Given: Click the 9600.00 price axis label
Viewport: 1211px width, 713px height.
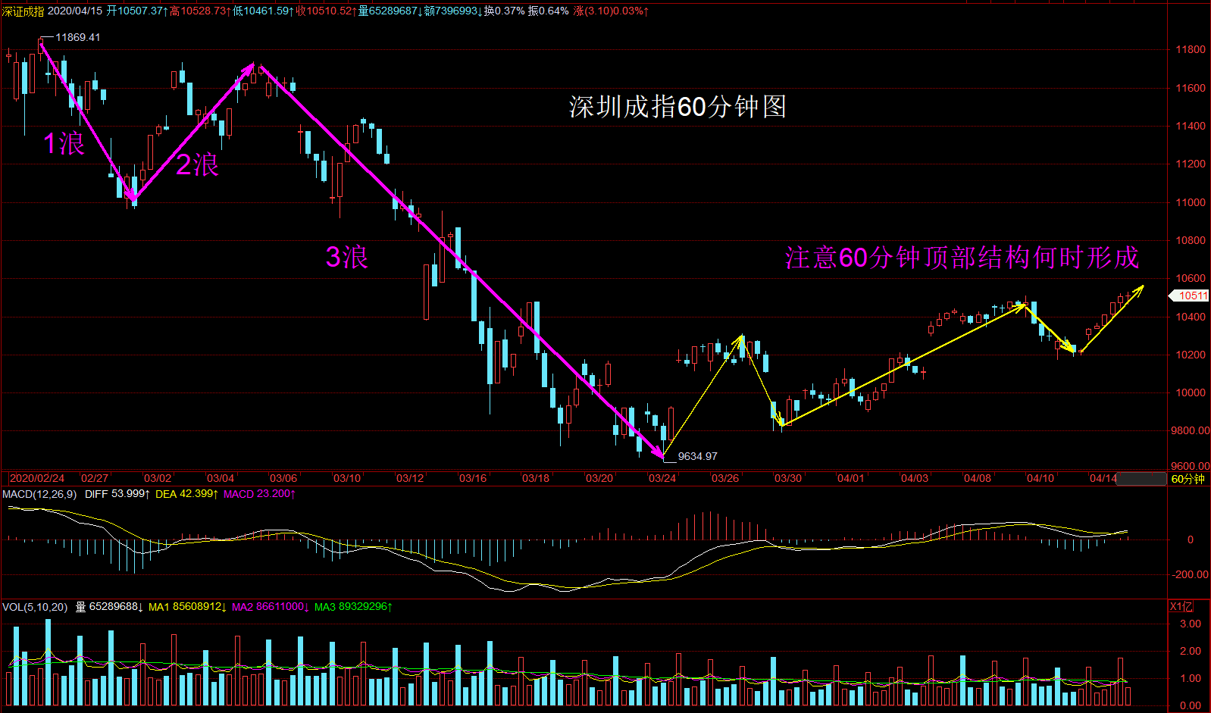Looking at the screenshot, I should tap(1191, 466).
